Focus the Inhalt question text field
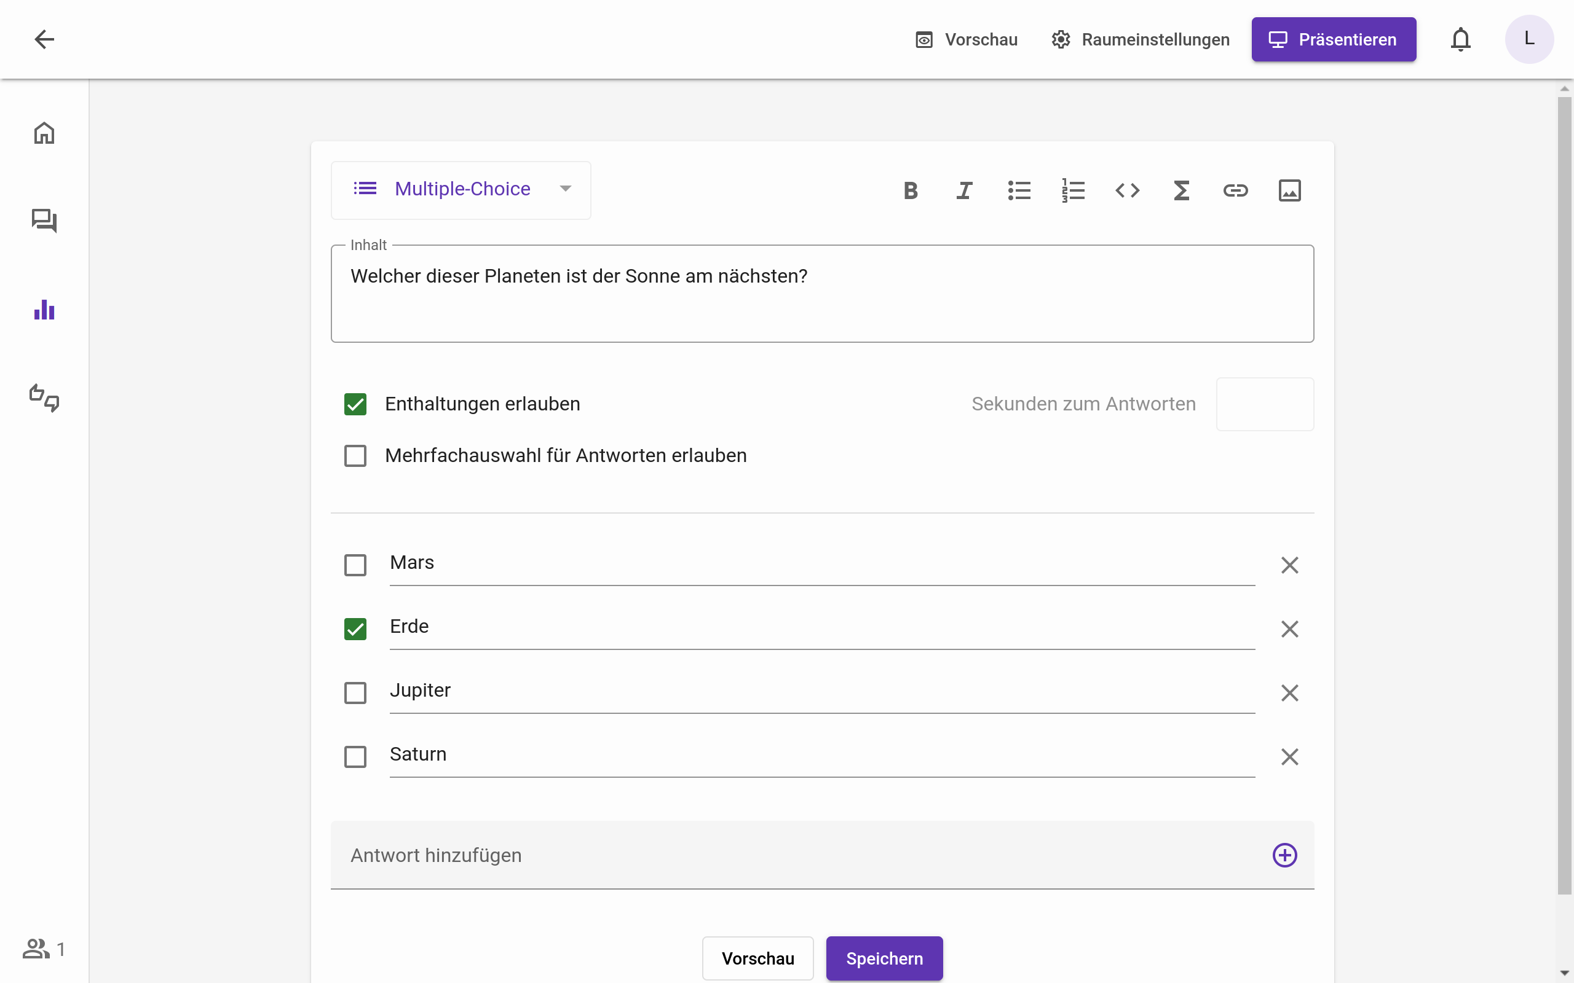This screenshot has height=983, width=1574. pos(822,294)
